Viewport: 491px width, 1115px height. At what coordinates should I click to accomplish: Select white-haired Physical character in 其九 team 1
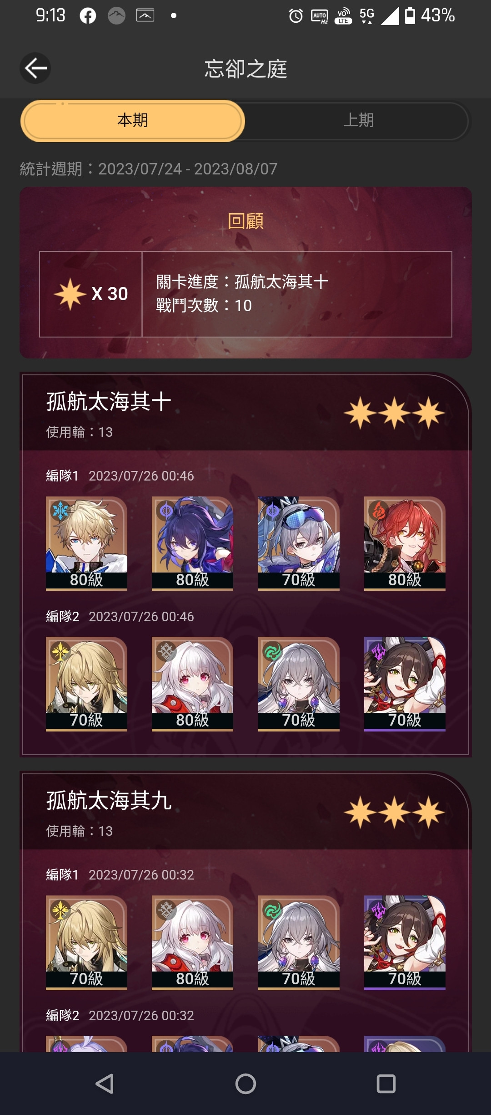point(192,942)
